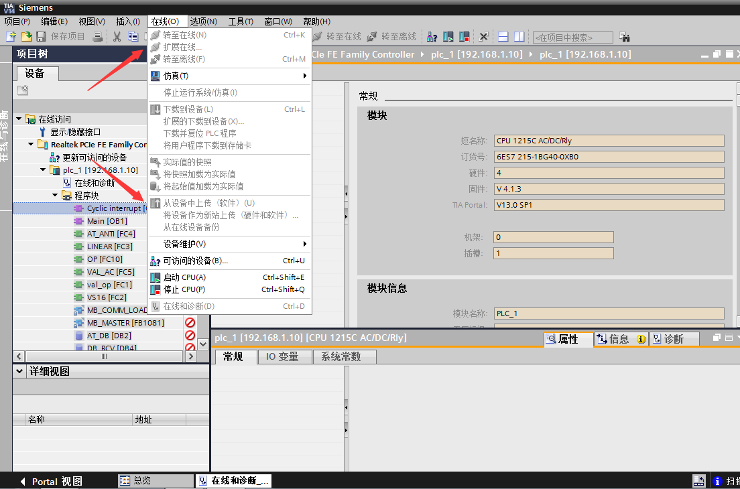Click the split editor vertically icon

518,37
